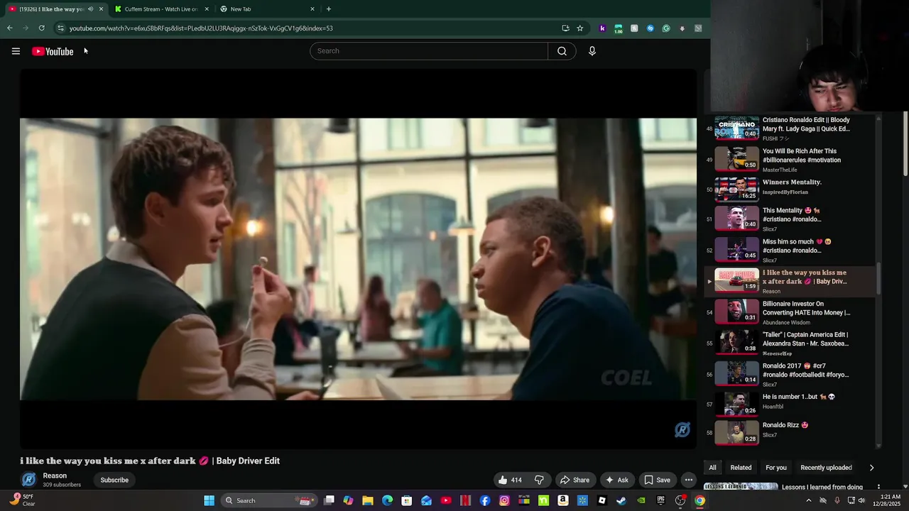Viewport: 909px width, 511px height.
Task: Open the volume control in tray
Action: point(861,500)
